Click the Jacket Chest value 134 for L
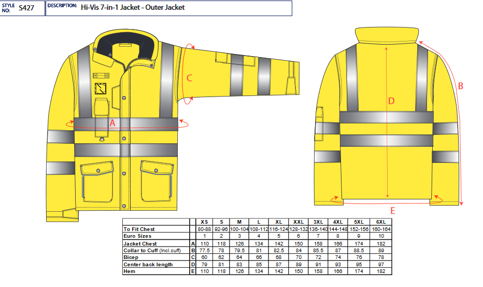 (259, 244)
